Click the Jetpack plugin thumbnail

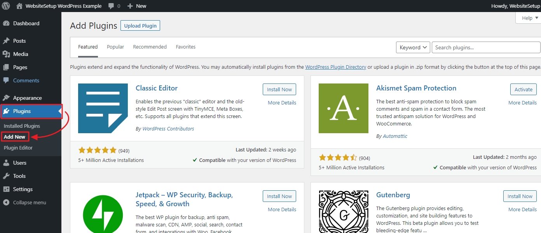coord(103,212)
